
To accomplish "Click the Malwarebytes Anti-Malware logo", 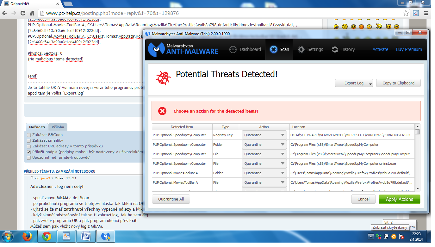I will coord(183,49).
